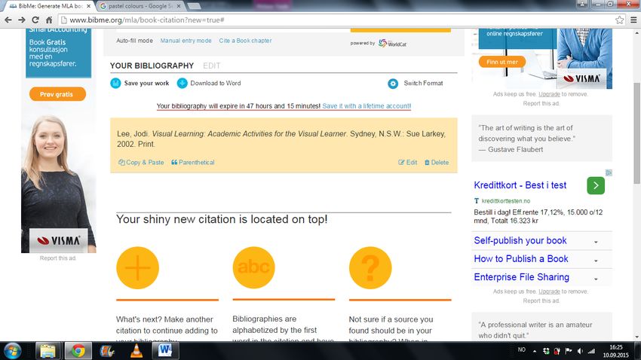Close the pastel colours Google tab
This screenshot has width=641, height=360.
[x=179, y=6]
